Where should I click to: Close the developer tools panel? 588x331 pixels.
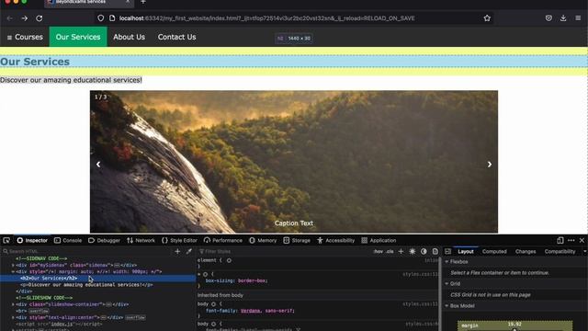[x=582, y=241]
